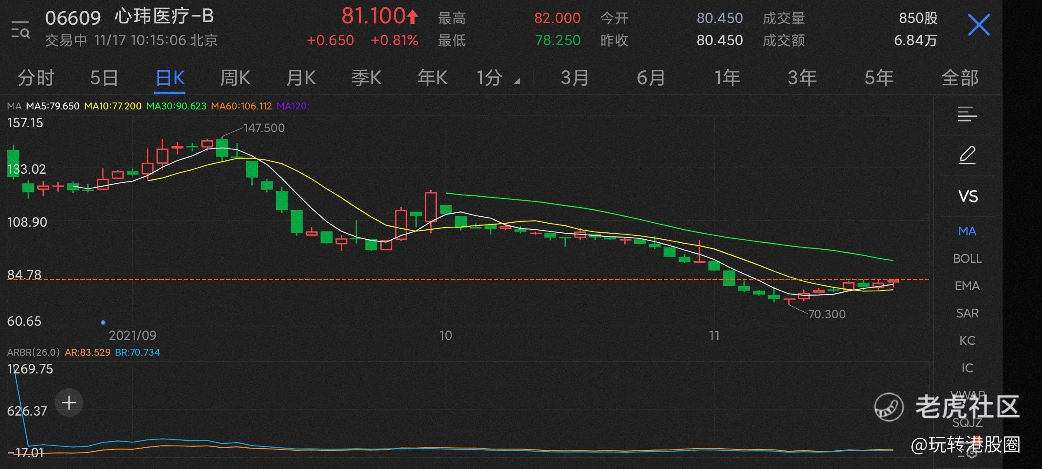Click the round plus add button
This screenshot has width=1042, height=469.
(69, 403)
